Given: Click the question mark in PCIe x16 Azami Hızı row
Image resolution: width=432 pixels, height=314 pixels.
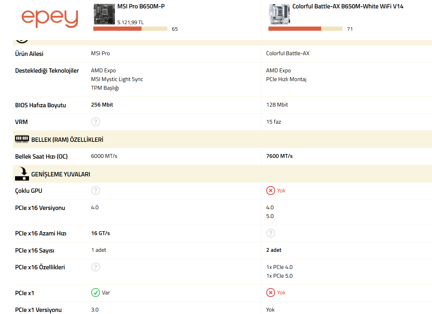Looking at the screenshot, I should [271, 233].
